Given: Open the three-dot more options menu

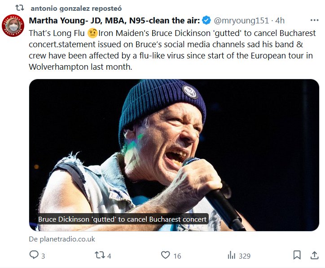Looking at the screenshot, I should coord(315,20).
